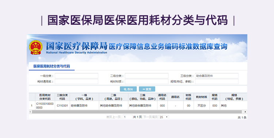Select table row 1 code C1103010000
The image size is (274, 138).
click(x=45, y=106)
